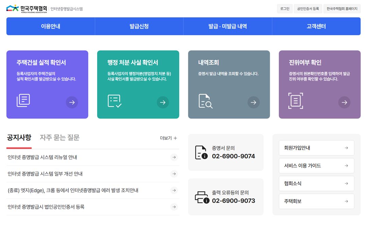This screenshot has width=367, height=229.
Task: Click the 진위여부 확인 scan document icon
Action: tap(296, 101)
